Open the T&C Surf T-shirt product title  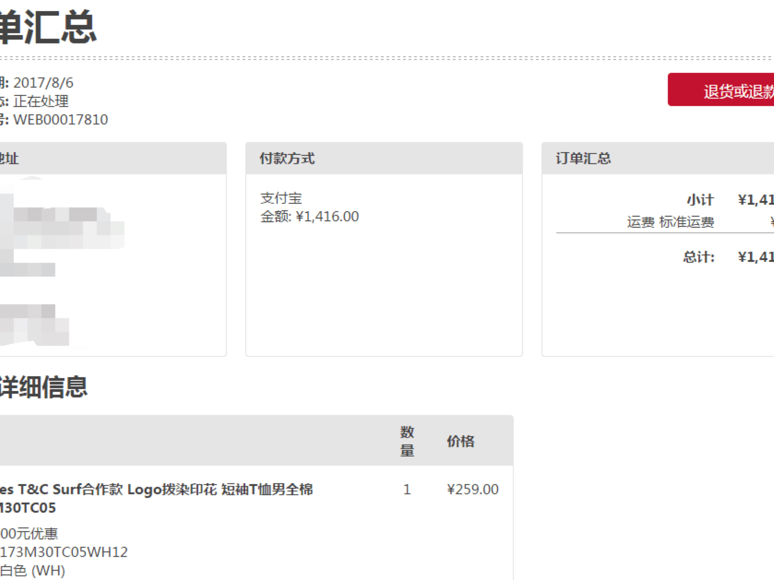(x=157, y=490)
